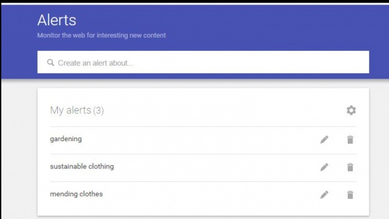This screenshot has height=219, width=389.
Task: Select the gardening alert name
Action: click(x=66, y=139)
